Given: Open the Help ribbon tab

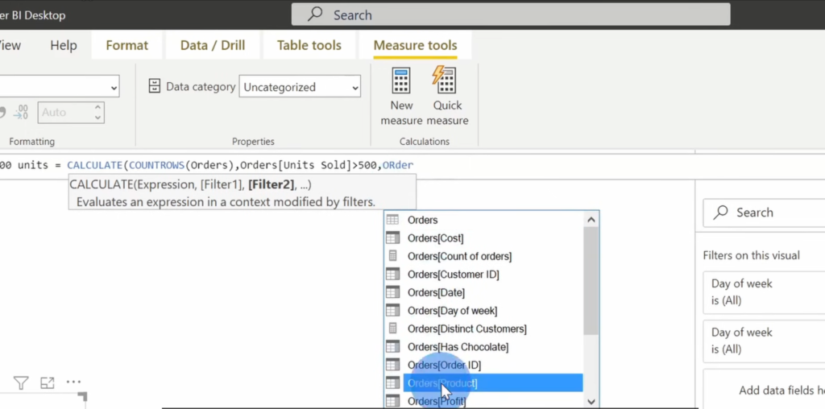Looking at the screenshot, I should 64,45.
